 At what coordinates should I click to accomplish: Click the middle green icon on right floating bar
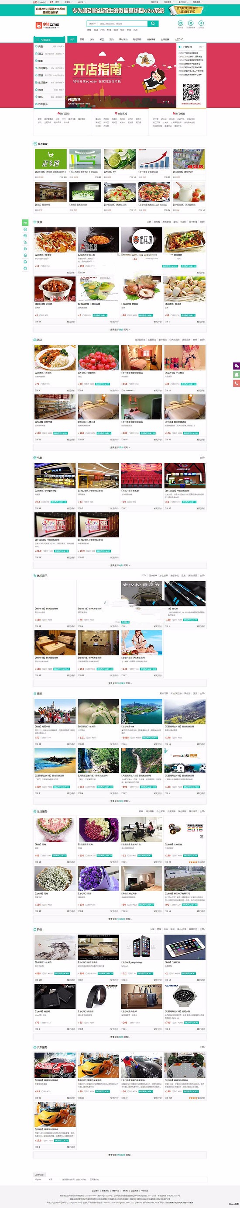pyautogui.click(x=236, y=374)
